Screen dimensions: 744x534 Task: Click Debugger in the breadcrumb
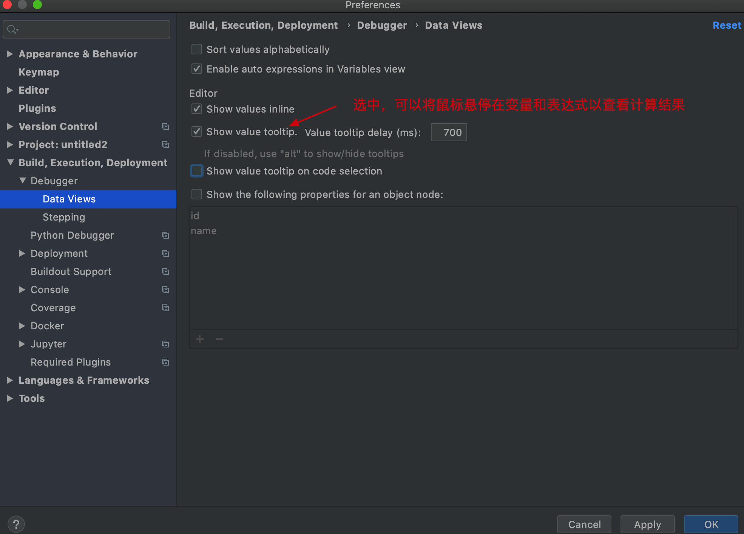382,25
